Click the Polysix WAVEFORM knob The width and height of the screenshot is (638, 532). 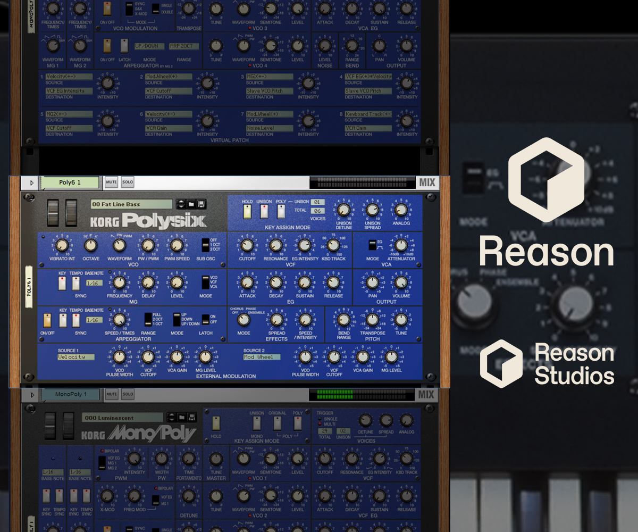pos(119,245)
